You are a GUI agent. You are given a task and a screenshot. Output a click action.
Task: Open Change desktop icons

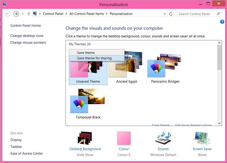tap(27, 36)
